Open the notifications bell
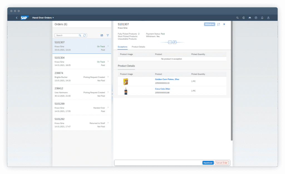285x174 pixels. (x=262, y=18)
